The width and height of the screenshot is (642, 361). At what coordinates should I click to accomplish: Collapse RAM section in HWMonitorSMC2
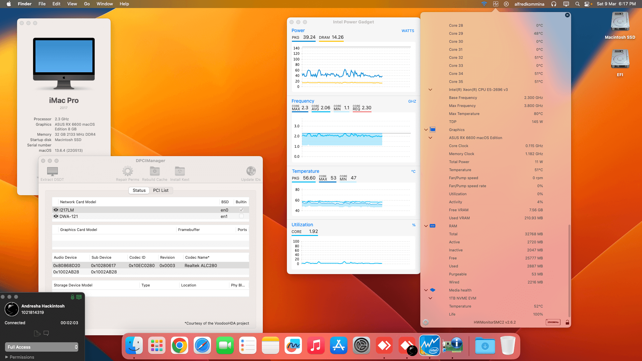426,226
